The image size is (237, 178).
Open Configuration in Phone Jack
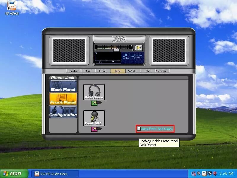click(x=63, y=112)
